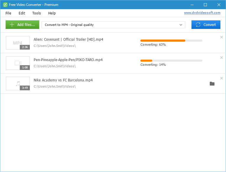This screenshot has width=226, height=172.
Task: Click the green Add files button
Action: click(22, 25)
